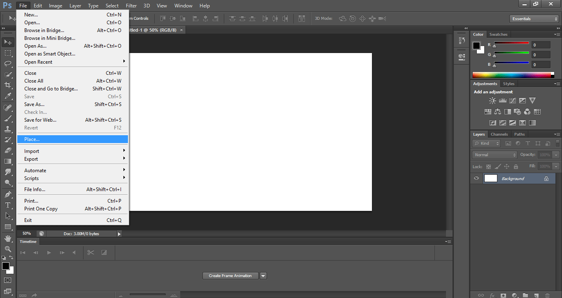Viewport: 562px width, 298px height.
Task: Toggle Quick Mask mode in toolbar
Action: pyautogui.click(x=8, y=280)
